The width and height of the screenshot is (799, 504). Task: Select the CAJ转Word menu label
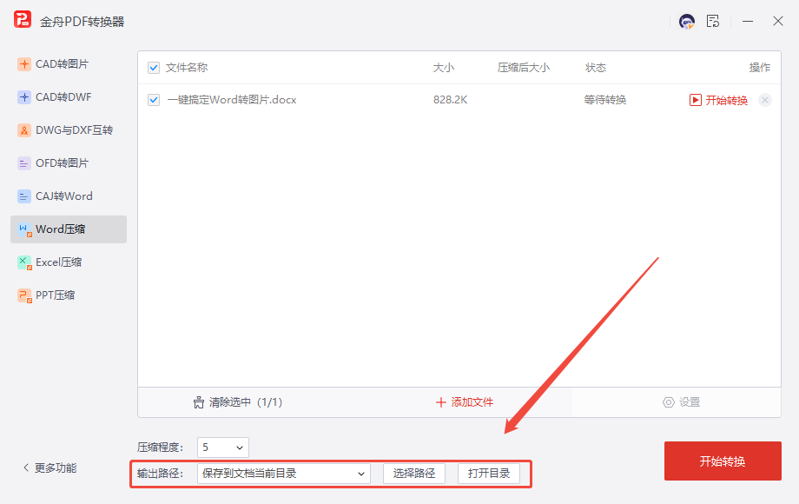click(63, 196)
